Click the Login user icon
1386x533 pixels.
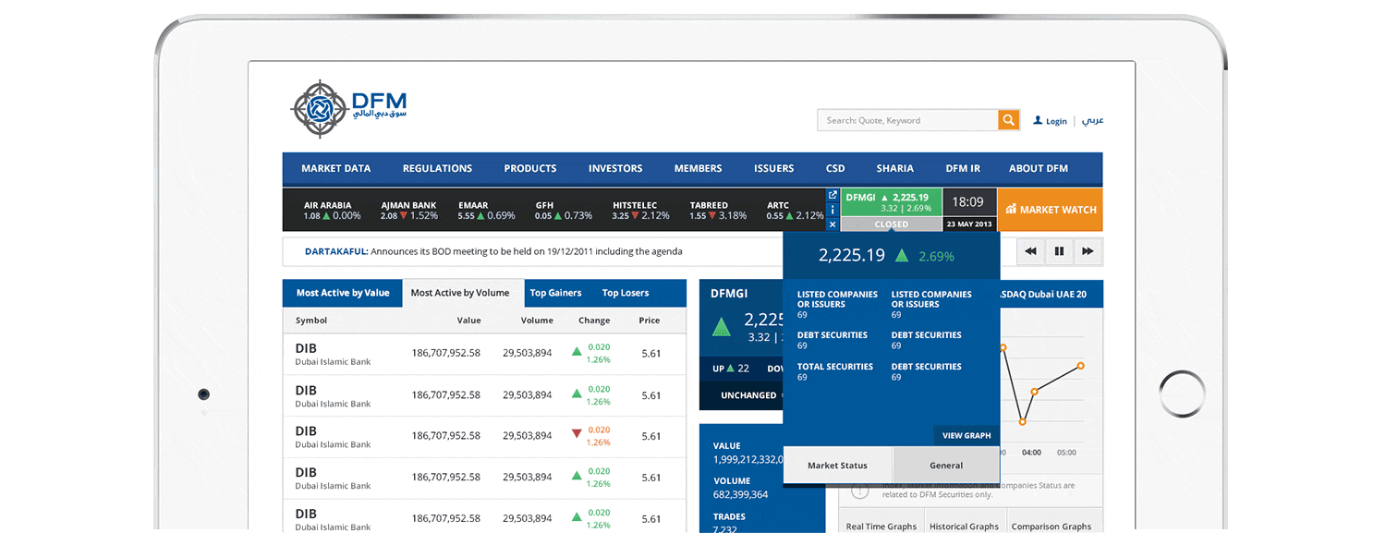[1037, 120]
